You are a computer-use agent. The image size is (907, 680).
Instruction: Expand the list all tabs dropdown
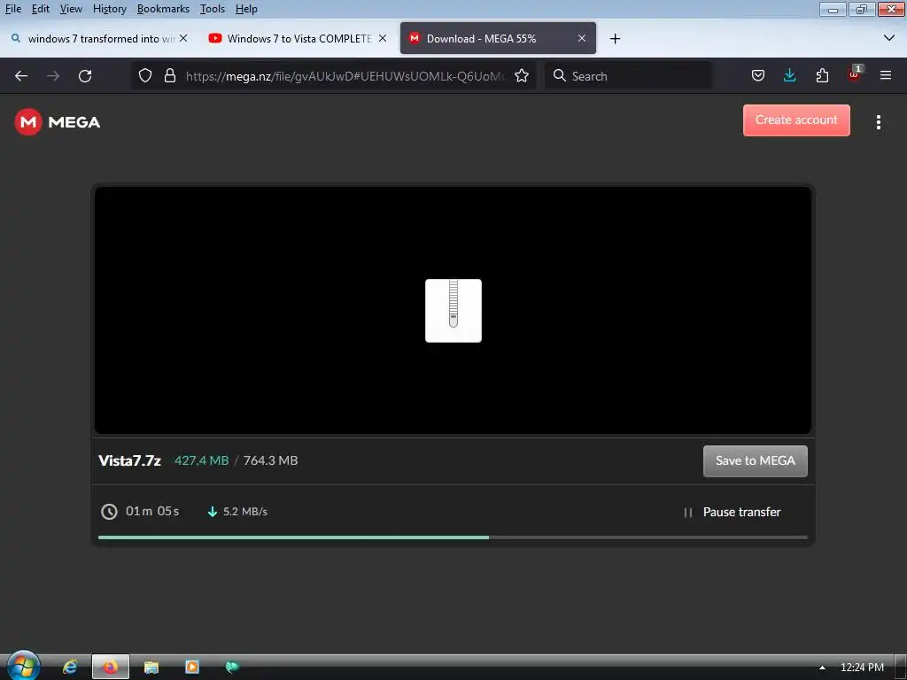[x=889, y=38]
